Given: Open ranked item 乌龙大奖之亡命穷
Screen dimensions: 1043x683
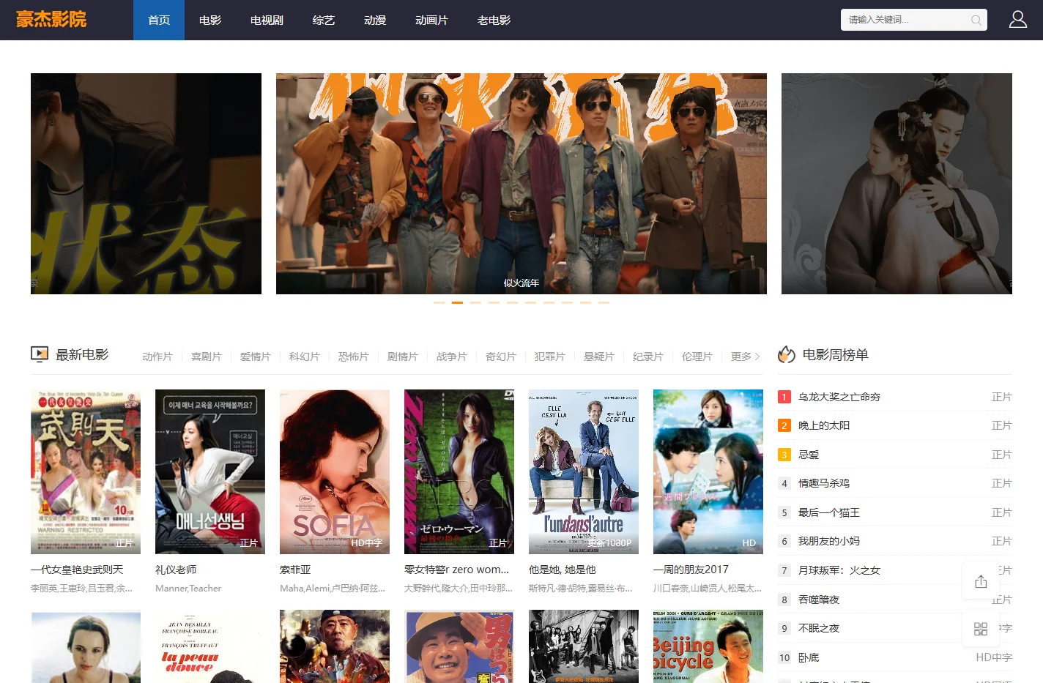Looking at the screenshot, I should pyautogui.click(x=839, y=397).
